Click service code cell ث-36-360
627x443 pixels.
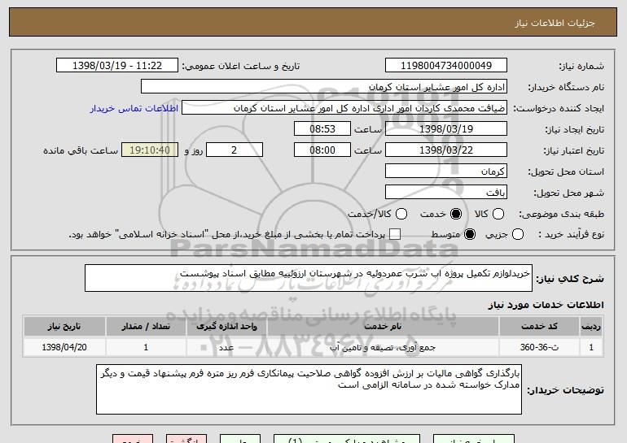click(x=539, y=347)
